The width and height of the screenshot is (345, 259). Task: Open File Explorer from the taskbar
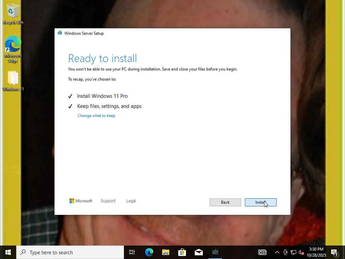pyautogui.click(x=165, y=252)
